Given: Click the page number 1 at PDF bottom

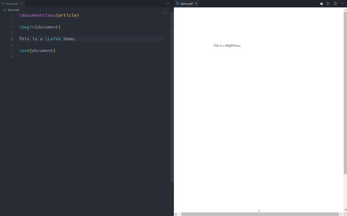Looking at the screenshot, I should 259,211.
